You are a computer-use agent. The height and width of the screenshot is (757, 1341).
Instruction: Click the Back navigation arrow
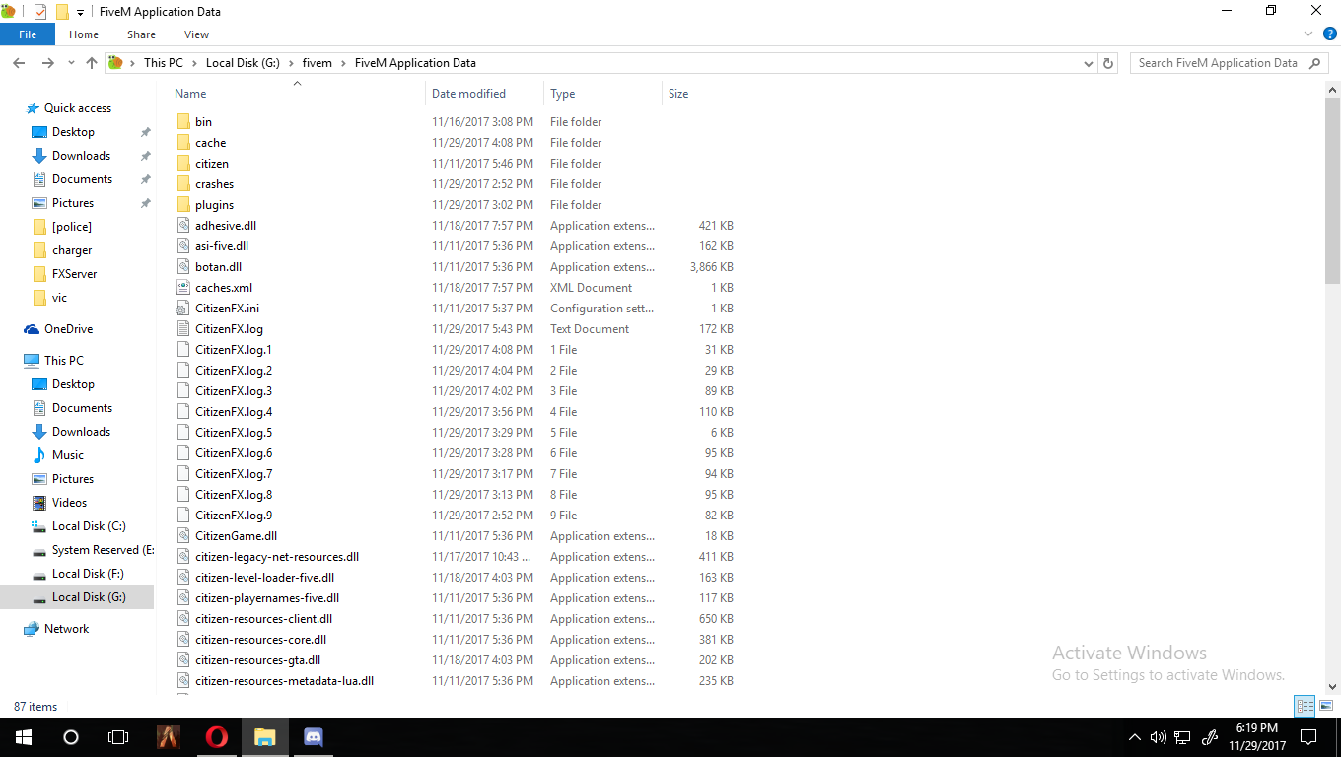click(19, 63)
